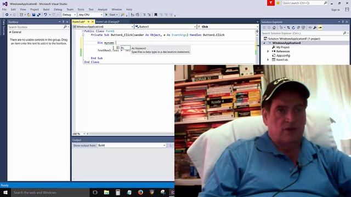Viewport: 351px width, 197px height.
Task: Click the Search Toolbox input field
Action: click(x=36, y=27)
